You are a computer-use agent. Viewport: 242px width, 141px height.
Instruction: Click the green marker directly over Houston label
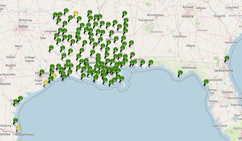pyautogui.click(x=42, y=72)
